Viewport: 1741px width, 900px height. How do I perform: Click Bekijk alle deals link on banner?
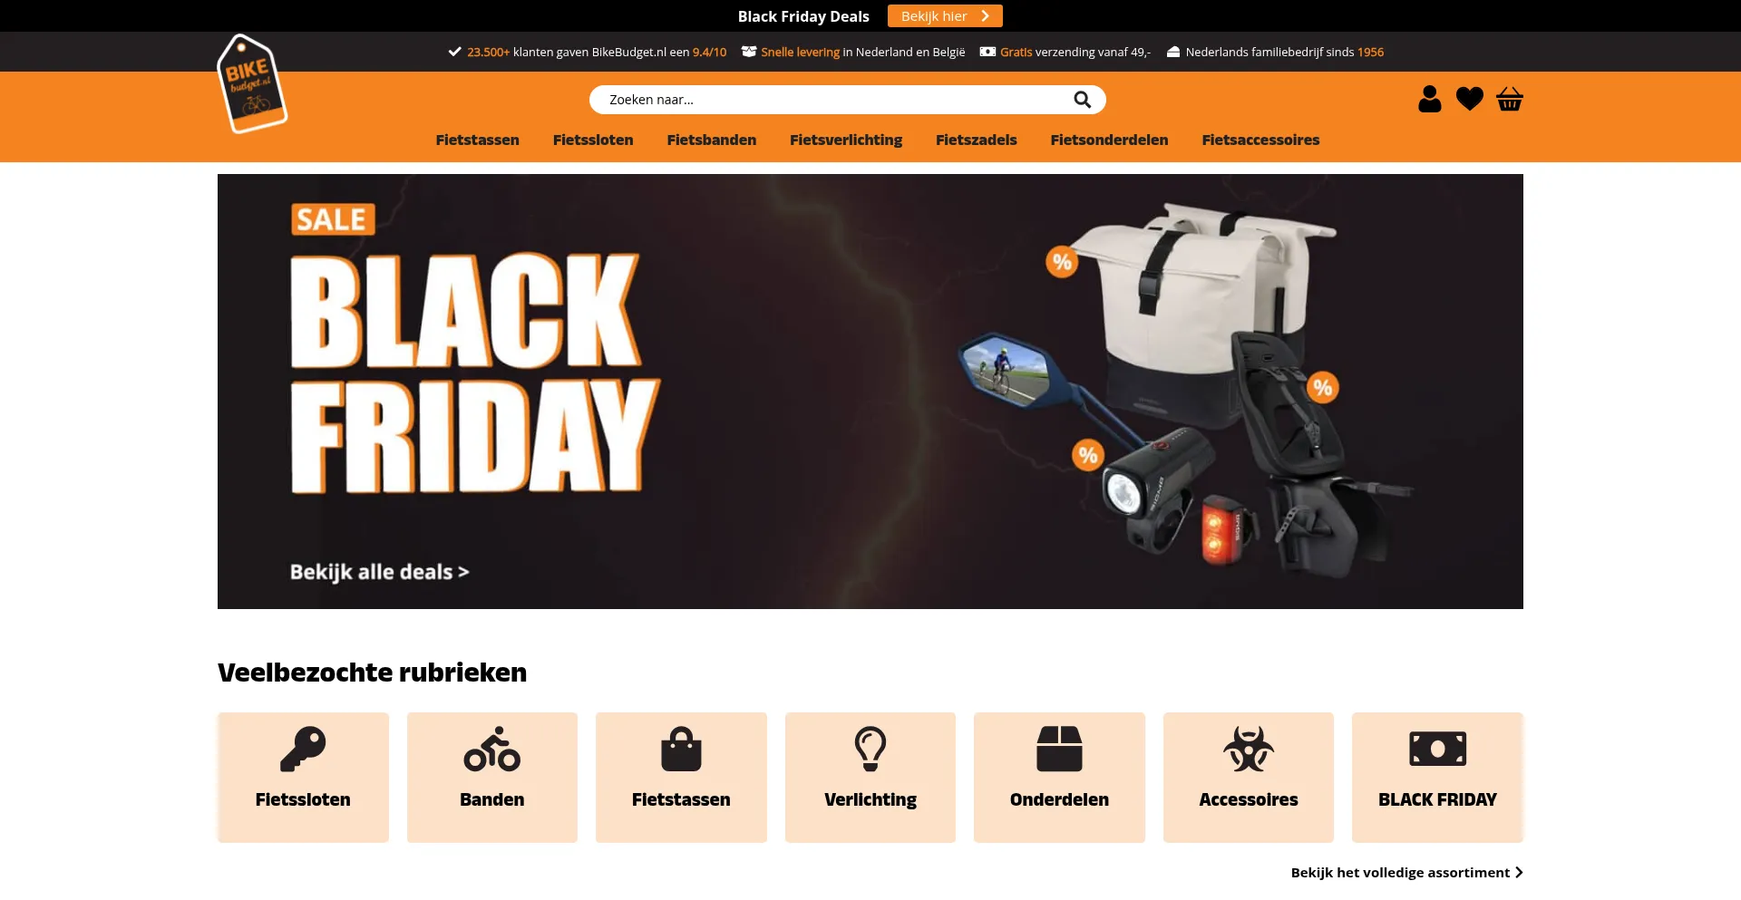pos(379,572)
